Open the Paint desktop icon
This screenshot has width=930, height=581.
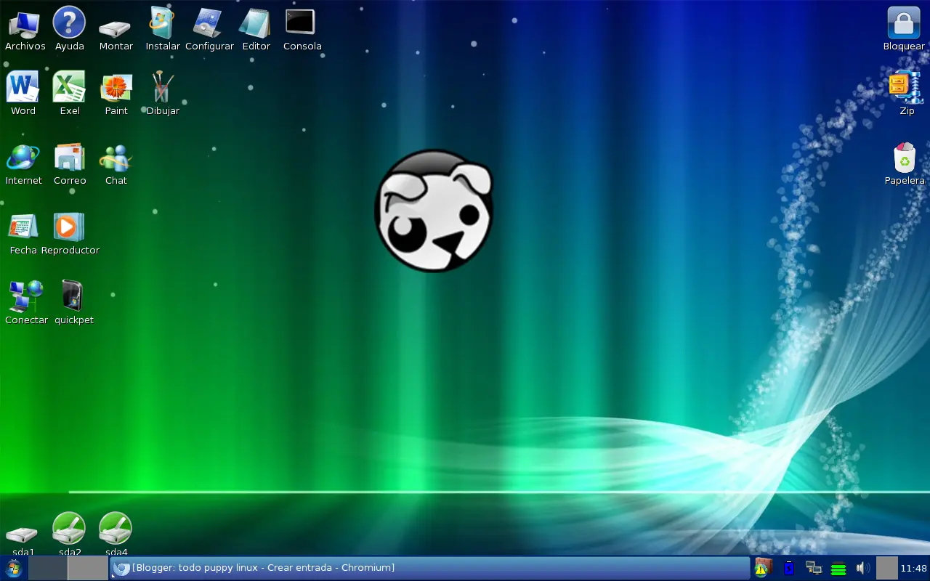pyautogui.click(x=116, y=89)
